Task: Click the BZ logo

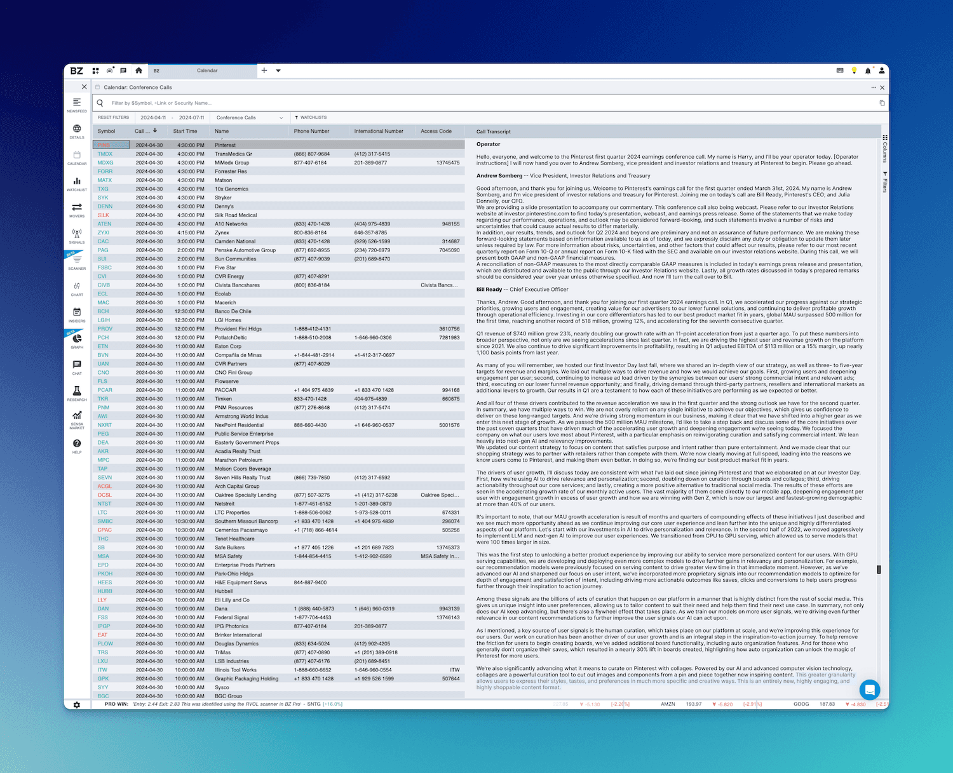Action: pyautogui.click(x=77, y=71)
